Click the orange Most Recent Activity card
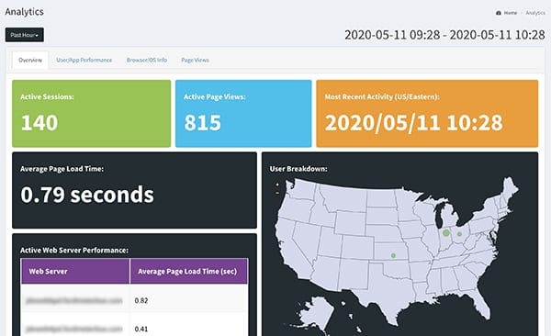The width and height of the screenshot is (551, 336). pyautogui.click(x=427, y=114)
